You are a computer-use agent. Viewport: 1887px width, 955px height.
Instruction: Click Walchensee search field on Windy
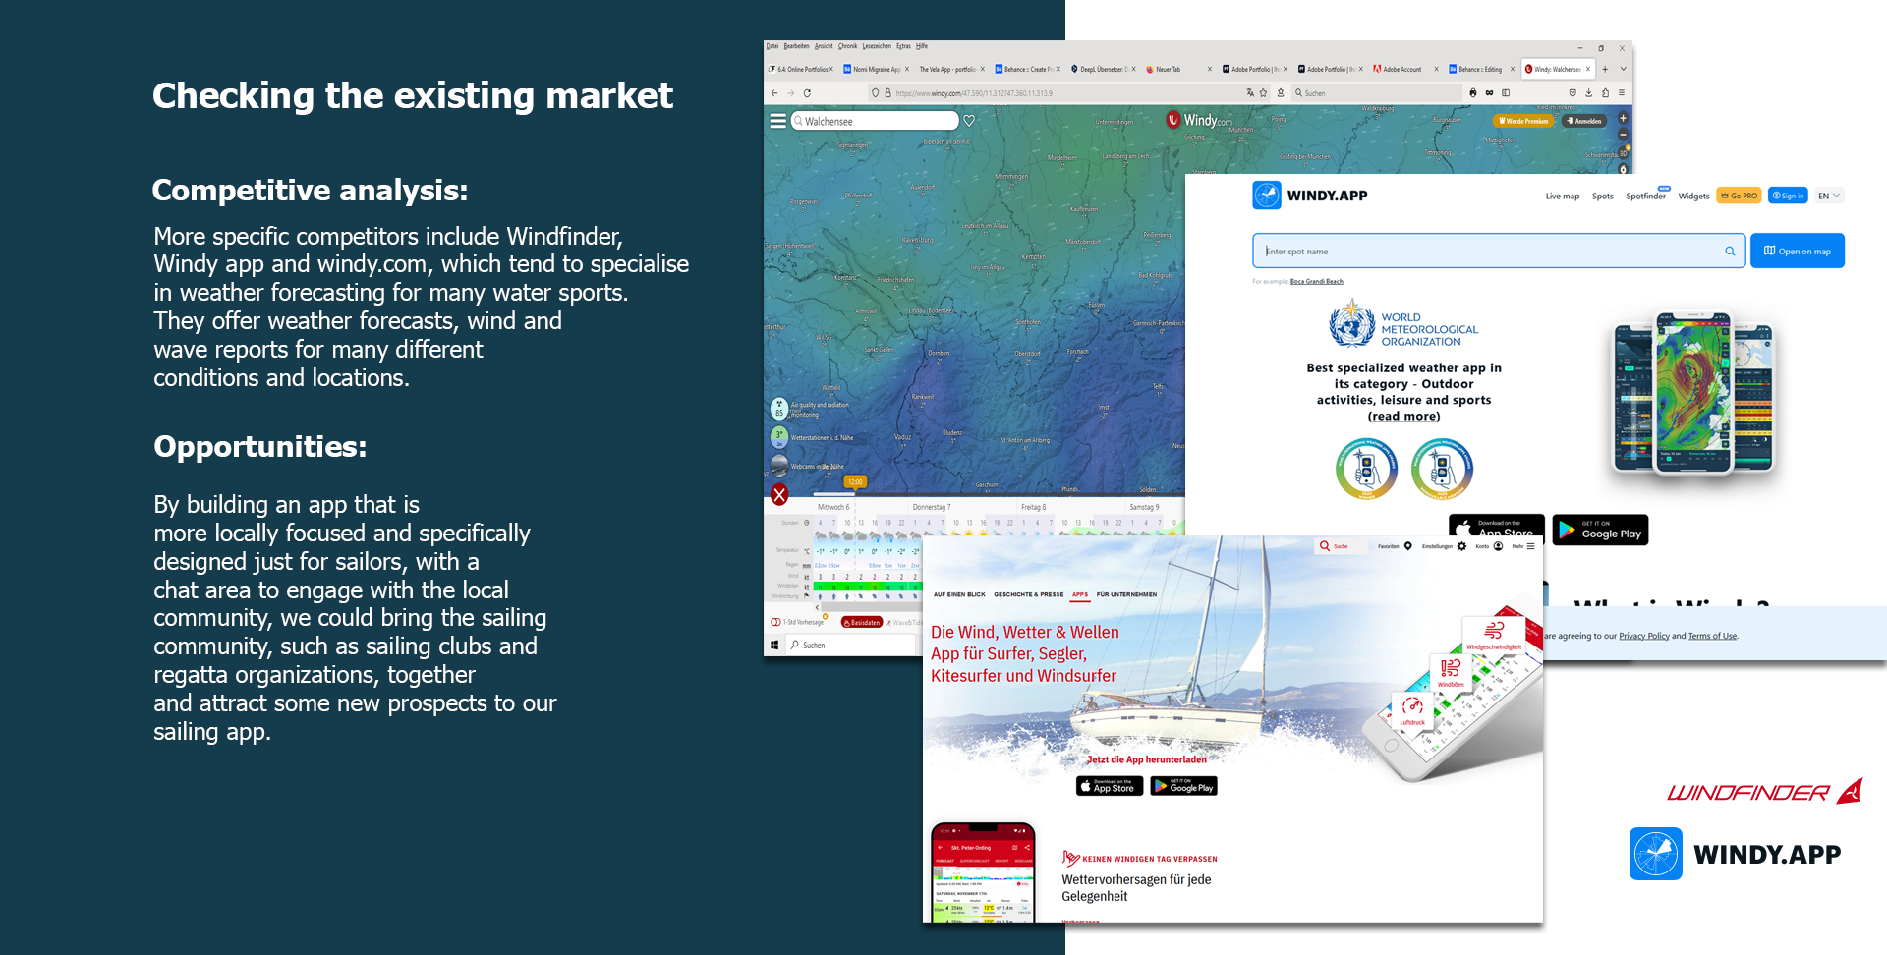pos(875,121)
